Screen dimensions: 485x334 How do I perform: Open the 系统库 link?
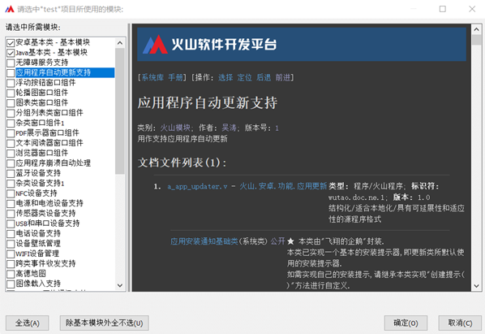152,77
